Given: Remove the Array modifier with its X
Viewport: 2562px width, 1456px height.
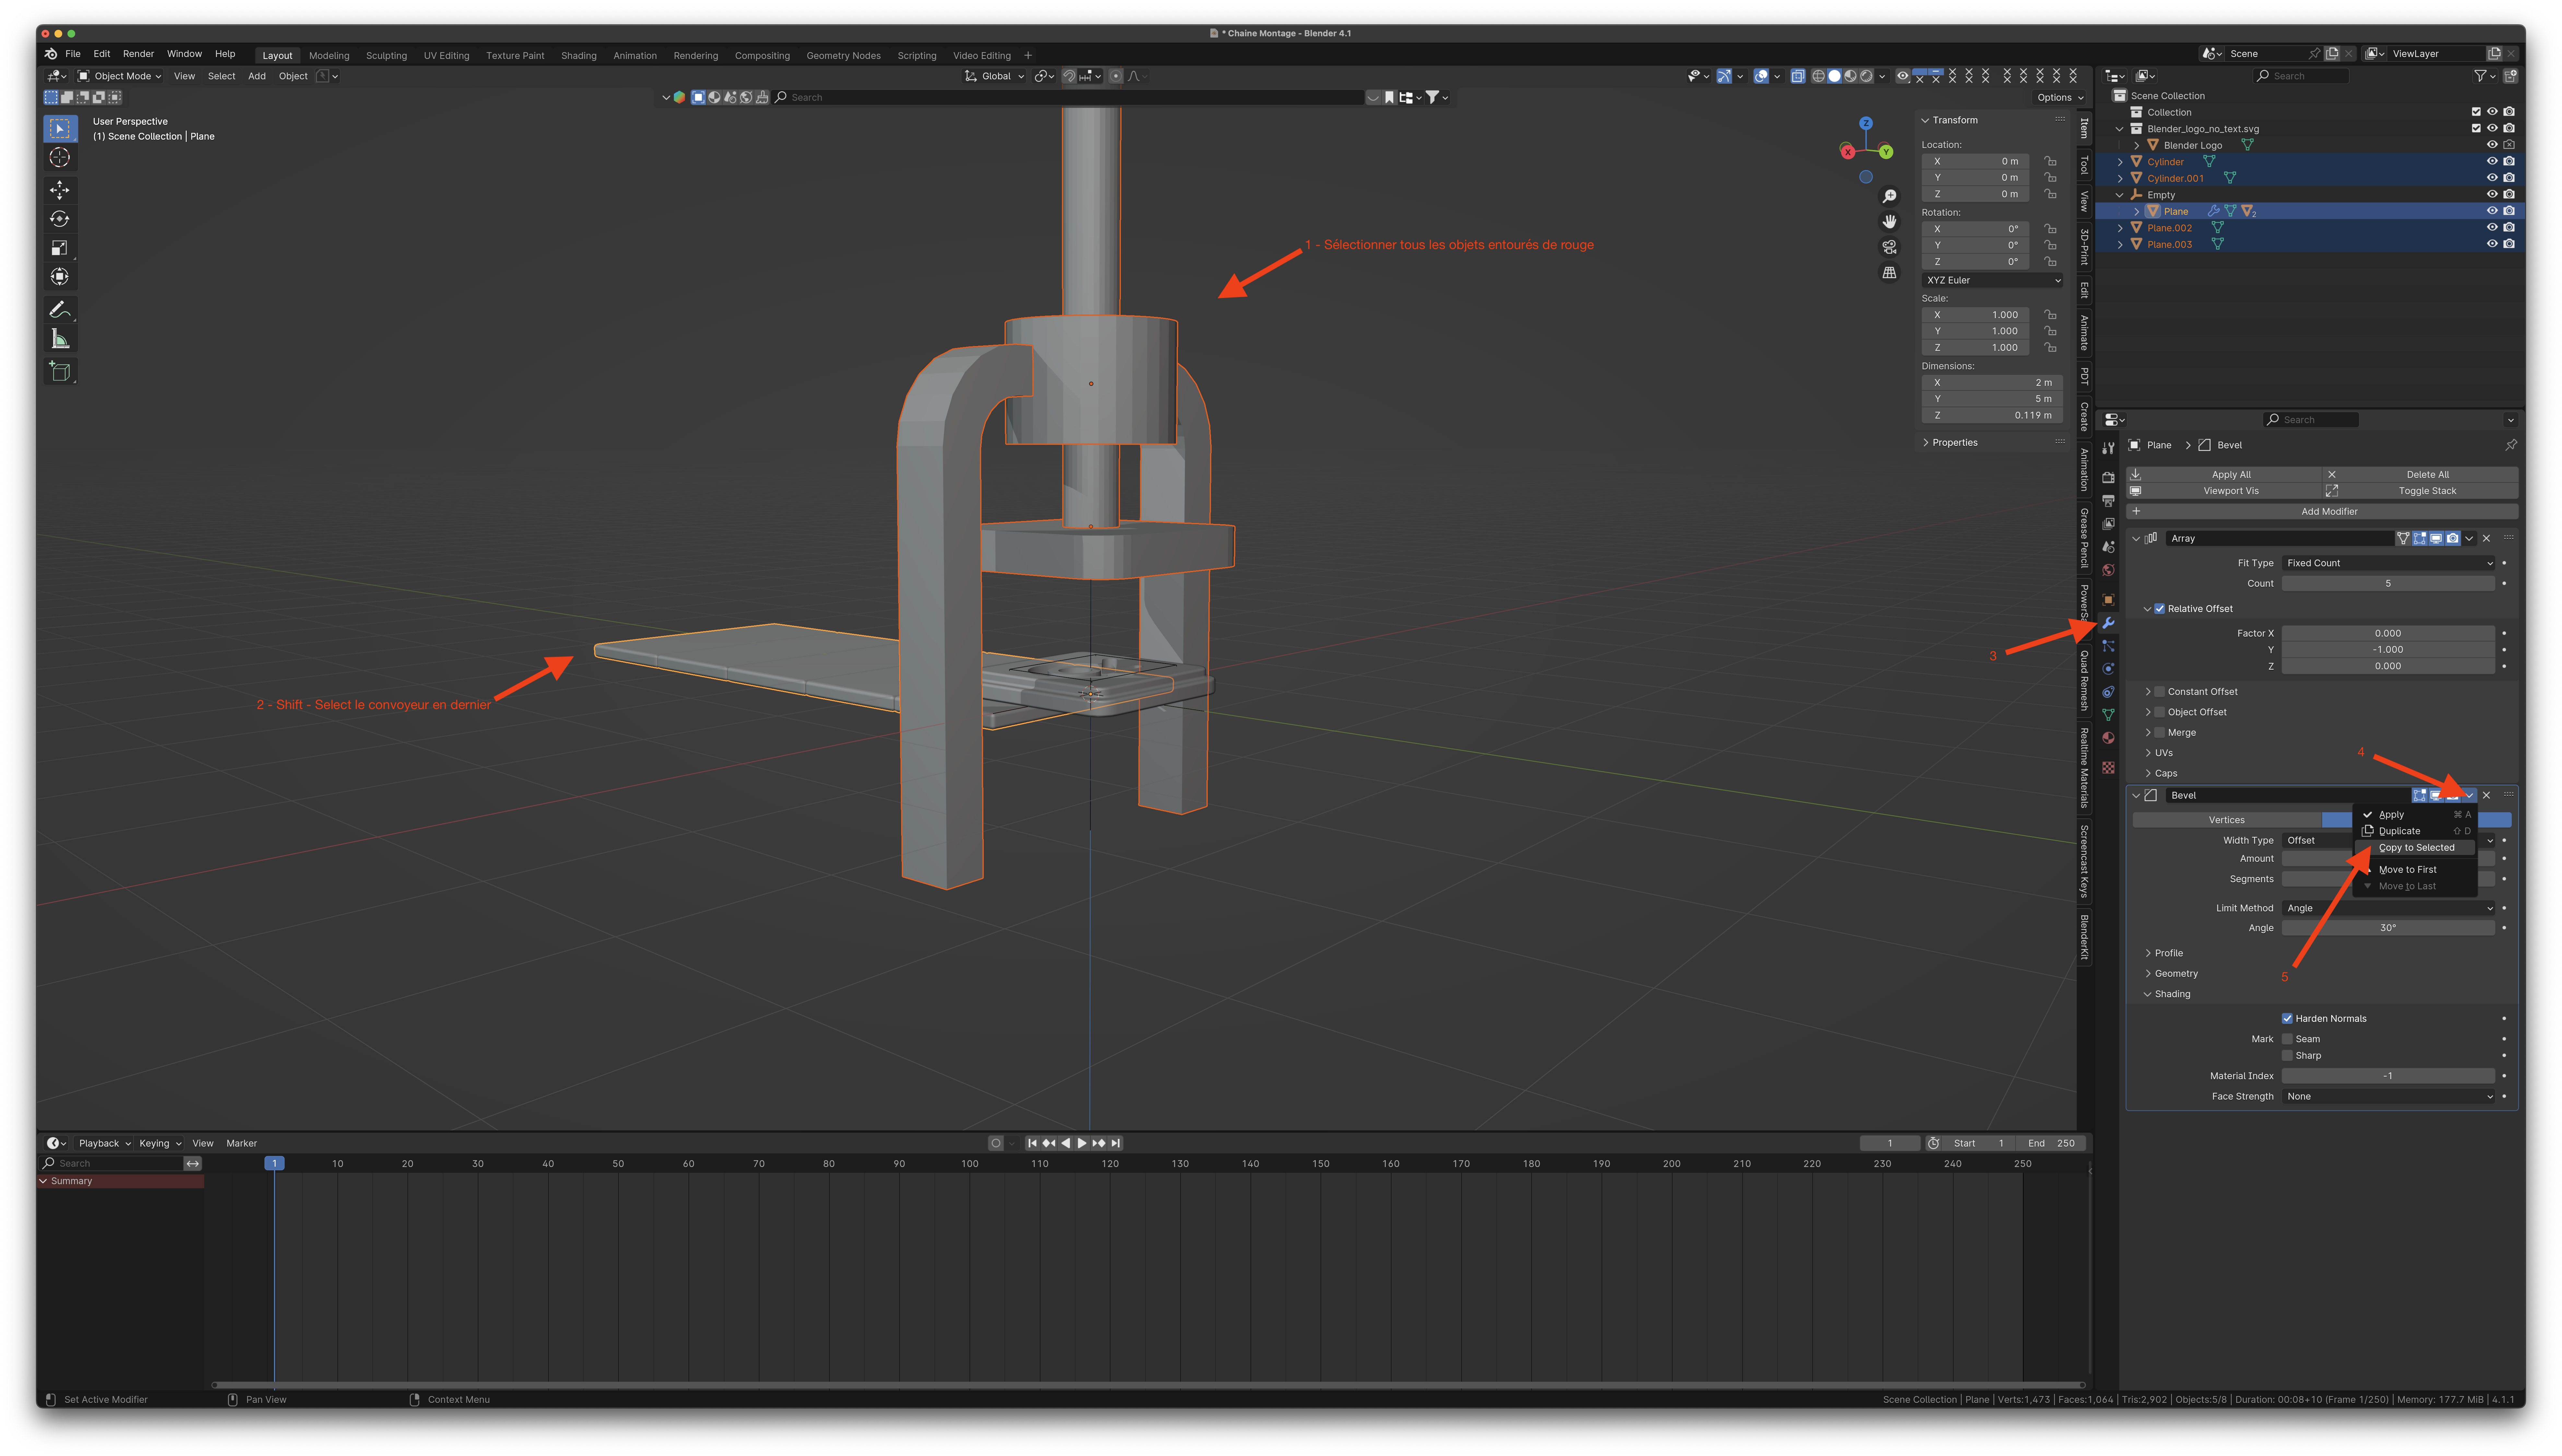Looking at the screenshot, I should (x=2486, y=538).
